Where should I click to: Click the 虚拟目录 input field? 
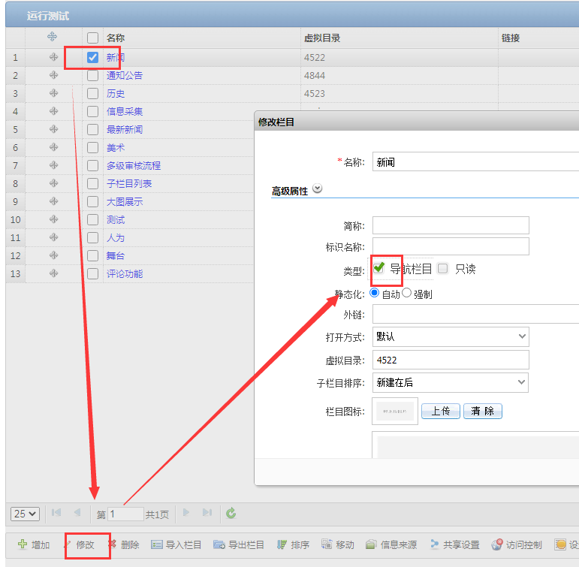click(x=451, y=360)
